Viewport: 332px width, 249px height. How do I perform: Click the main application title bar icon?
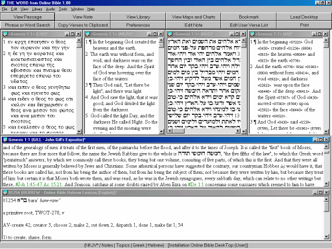coord(3,3)
